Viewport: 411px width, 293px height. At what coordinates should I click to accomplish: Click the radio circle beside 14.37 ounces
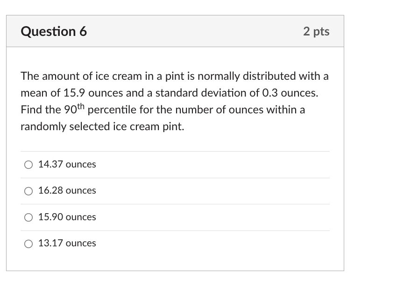28,164
